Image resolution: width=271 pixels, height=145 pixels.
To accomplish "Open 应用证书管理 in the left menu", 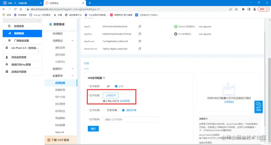I will [22, 72].
